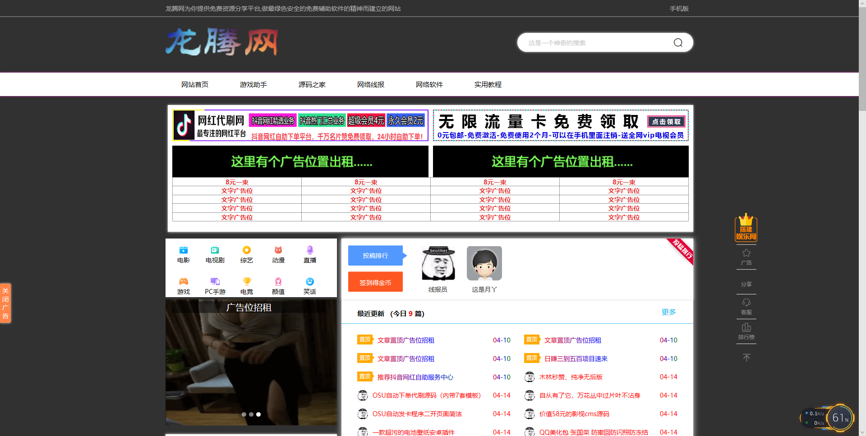This screenshot has width=866, height=436.
Task: Click the 无限流量卡免费领取 banner
Action: [x=561, y=125]
